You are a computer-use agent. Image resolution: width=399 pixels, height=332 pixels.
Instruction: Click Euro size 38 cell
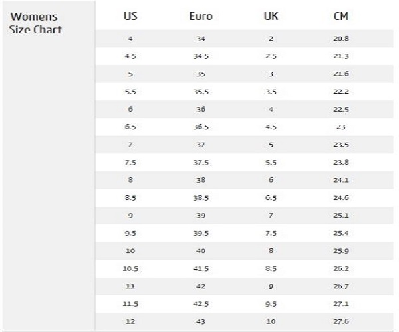coord(201,180)
